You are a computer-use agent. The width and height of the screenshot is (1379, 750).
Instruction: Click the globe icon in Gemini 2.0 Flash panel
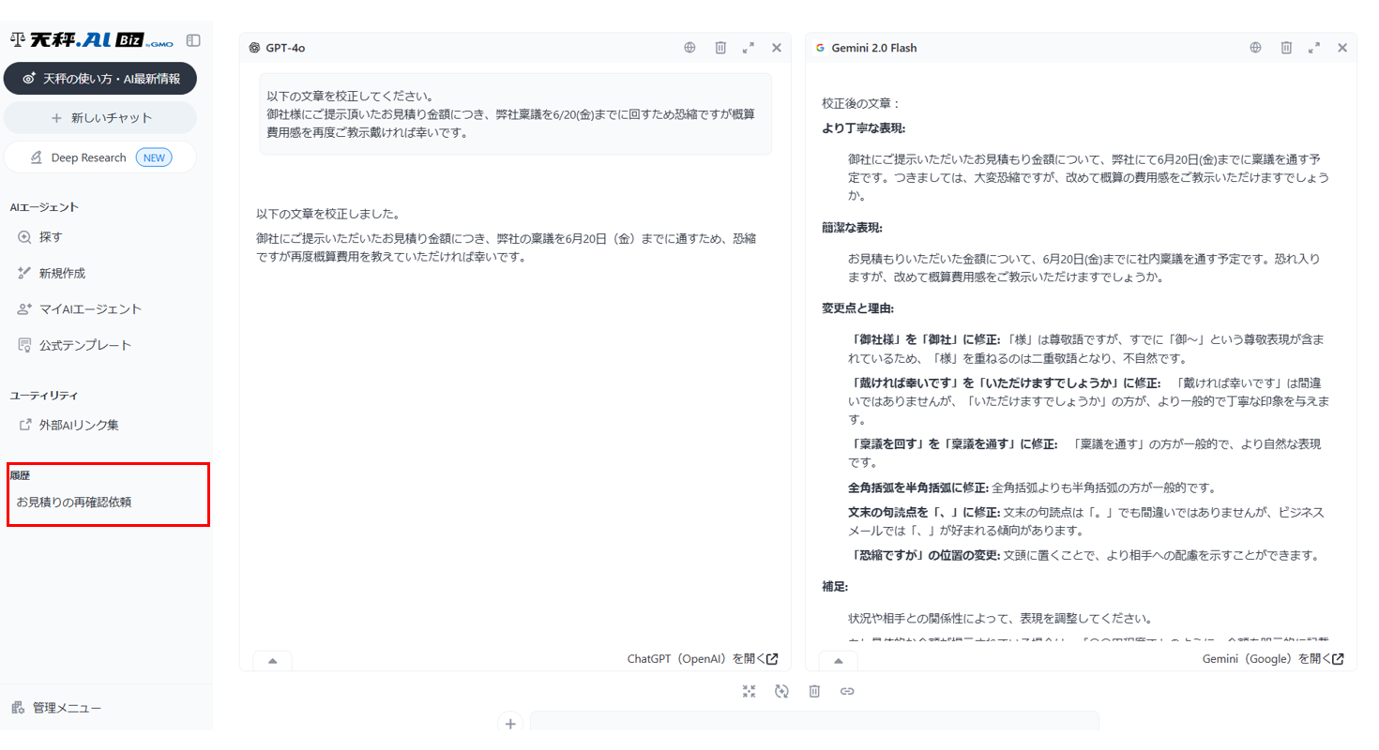1255,48
